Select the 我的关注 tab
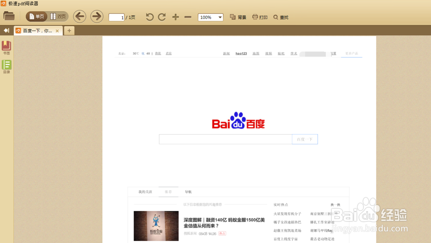The image size is (431, 243). tap(145, 192)
